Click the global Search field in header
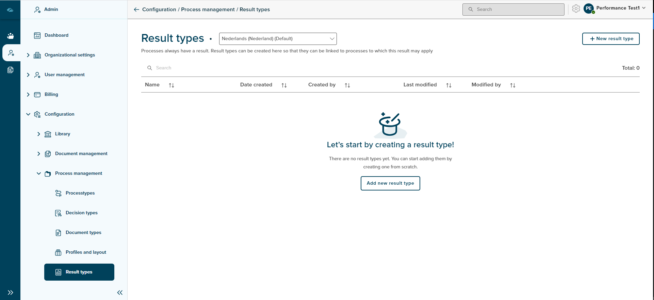Screen dimensions: 654x300 coord(513,10)
